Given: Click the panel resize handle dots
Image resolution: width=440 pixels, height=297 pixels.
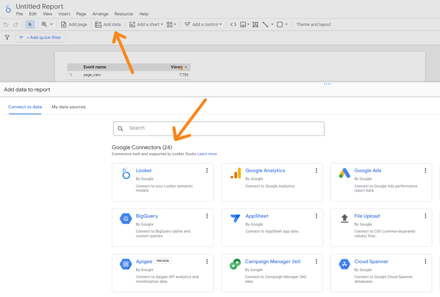Looking at the screenshot, I should 327,84.
